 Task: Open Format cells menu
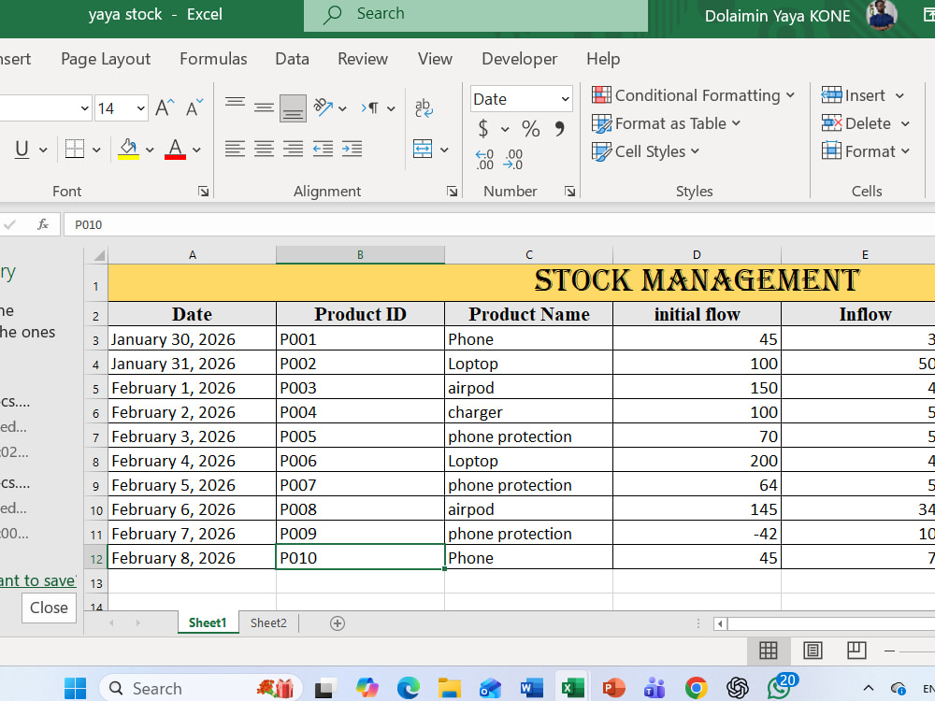pyautogui.click(x=865, y=151)
